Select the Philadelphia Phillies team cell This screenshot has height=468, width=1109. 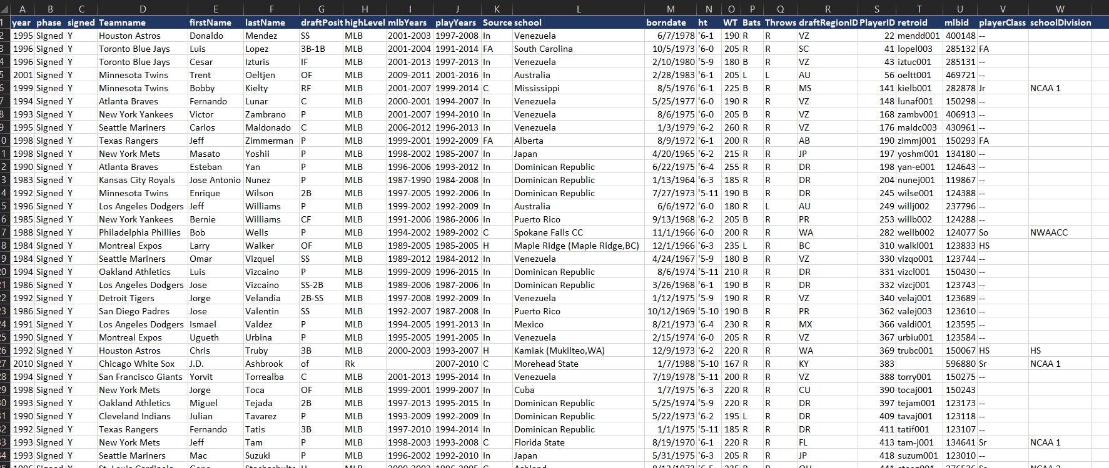point(139,232)
